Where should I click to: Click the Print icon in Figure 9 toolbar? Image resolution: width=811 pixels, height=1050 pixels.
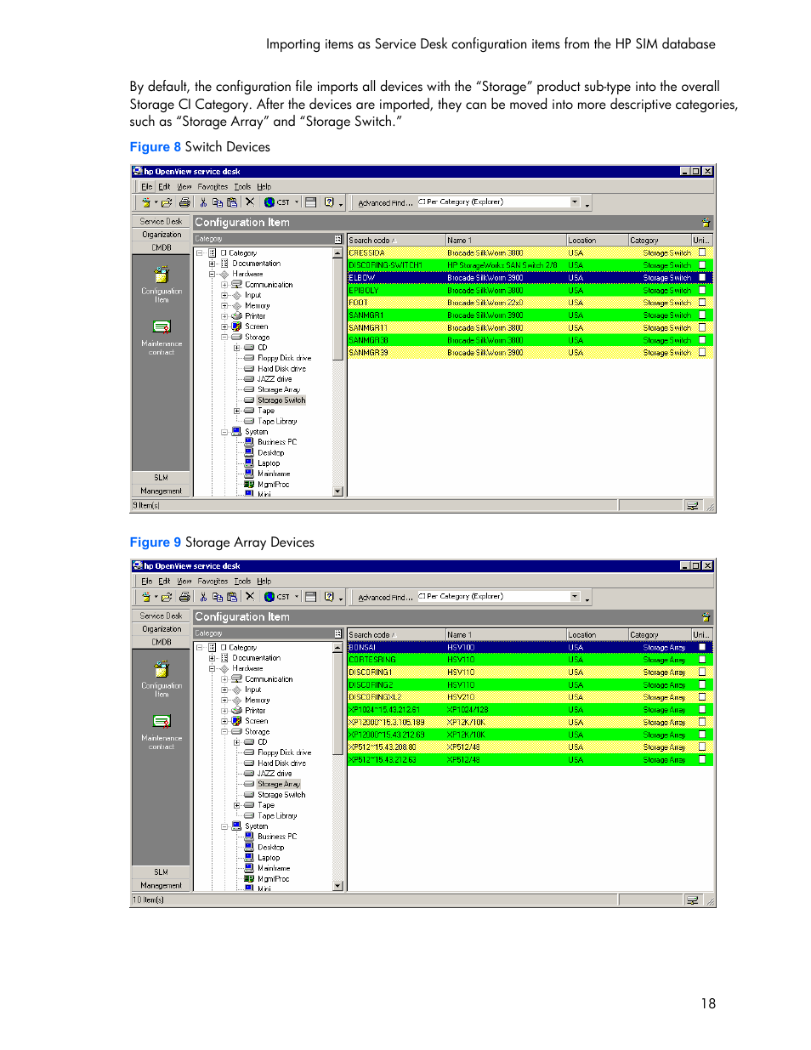click(x=184, y=597)
